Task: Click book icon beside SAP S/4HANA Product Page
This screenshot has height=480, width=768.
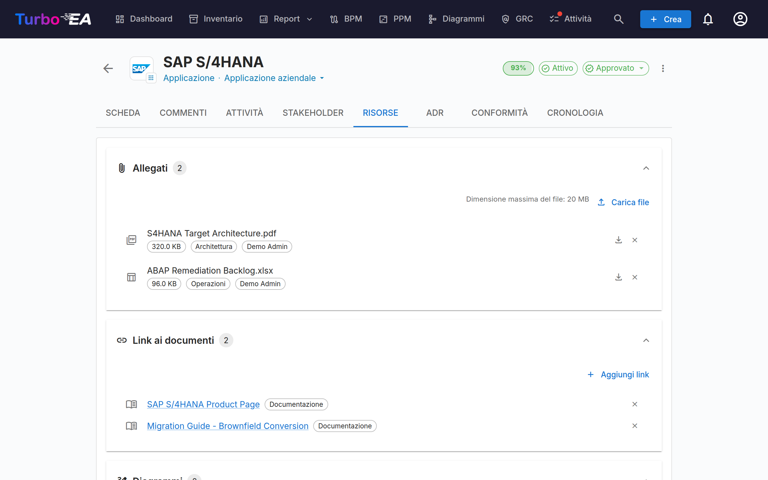Action: tap(131, 404)
